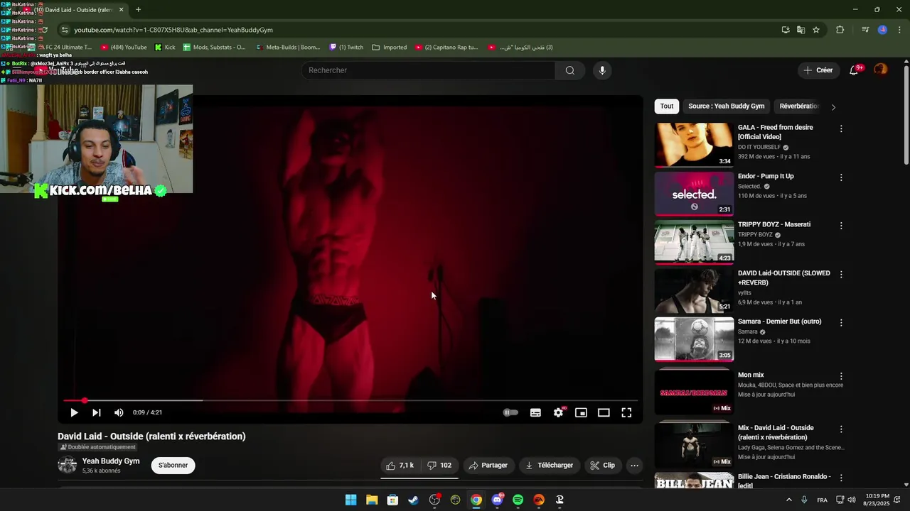Screen dimensions: 910x511
Task: Enable miniplayer mode icon
Action: tap(581, 412)
